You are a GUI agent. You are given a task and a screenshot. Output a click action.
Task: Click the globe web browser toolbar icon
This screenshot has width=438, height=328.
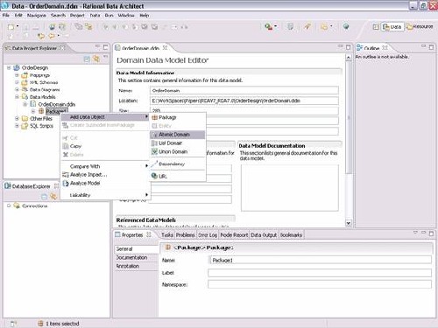(x=346, y=27)
